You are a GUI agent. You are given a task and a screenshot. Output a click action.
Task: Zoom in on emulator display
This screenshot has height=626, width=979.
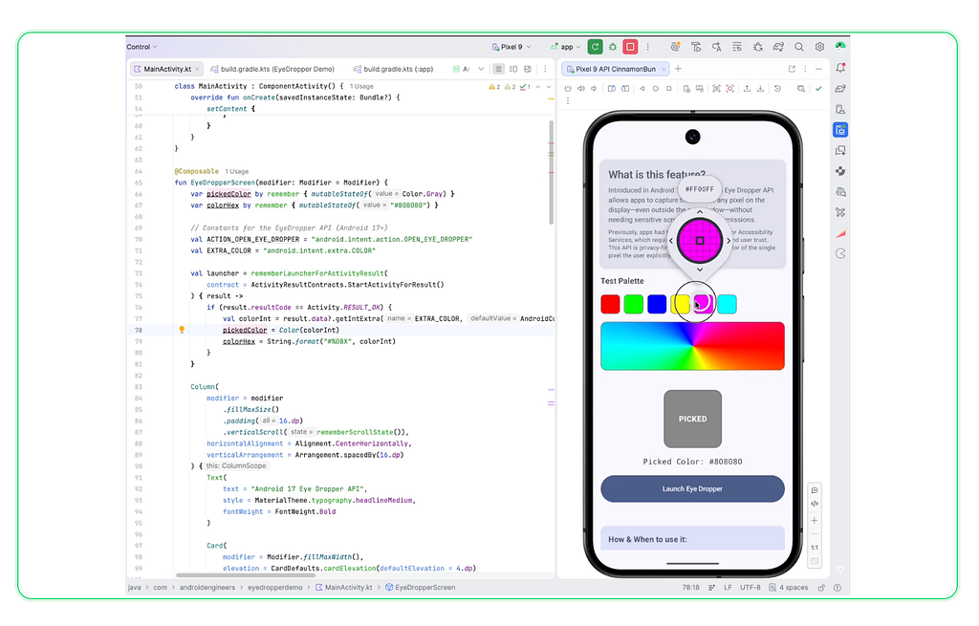coord(815,520)
